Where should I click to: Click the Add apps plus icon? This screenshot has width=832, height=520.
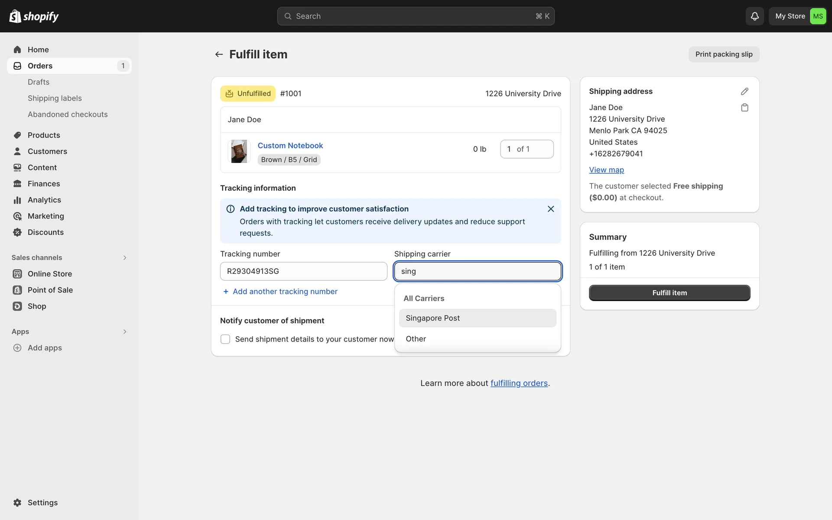point(17,348)
